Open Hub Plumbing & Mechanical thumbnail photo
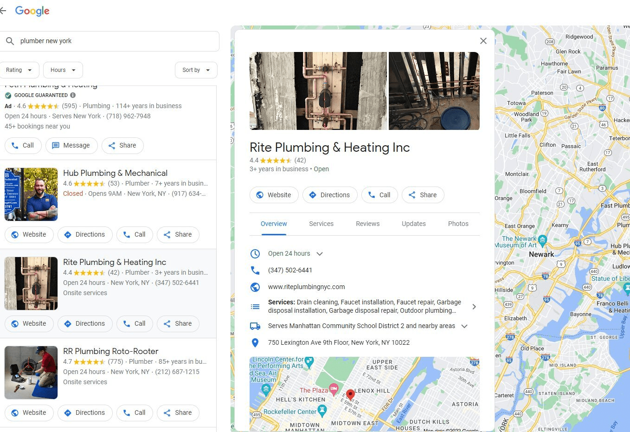This screenshot has width=630, height=432. pyautogui.click(x=31, y=194)
